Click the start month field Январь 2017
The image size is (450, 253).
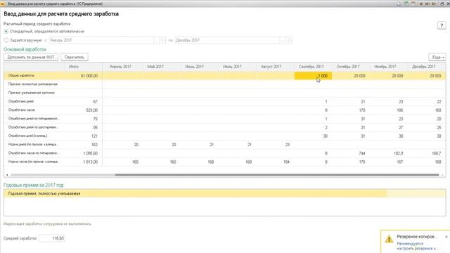coord(101,41)
